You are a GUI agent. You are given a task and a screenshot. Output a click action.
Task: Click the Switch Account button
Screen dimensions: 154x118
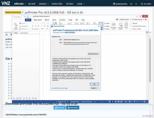[94, 54]
